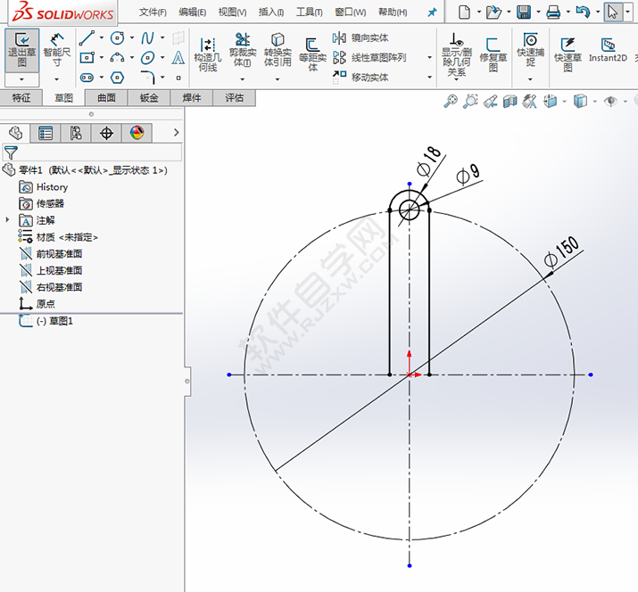Select the Smart Dimension (智能尺寸) tool
Screen dimensions: 638x592
point(56,51)
